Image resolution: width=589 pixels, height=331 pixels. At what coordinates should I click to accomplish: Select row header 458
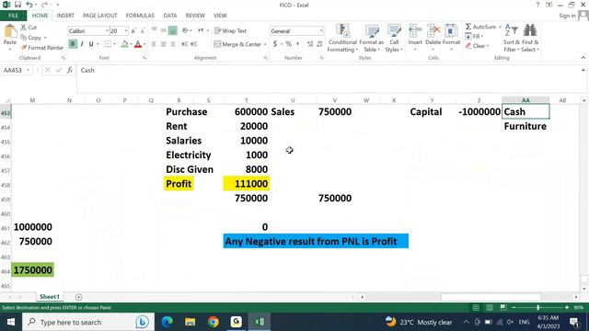coord(6,185)
